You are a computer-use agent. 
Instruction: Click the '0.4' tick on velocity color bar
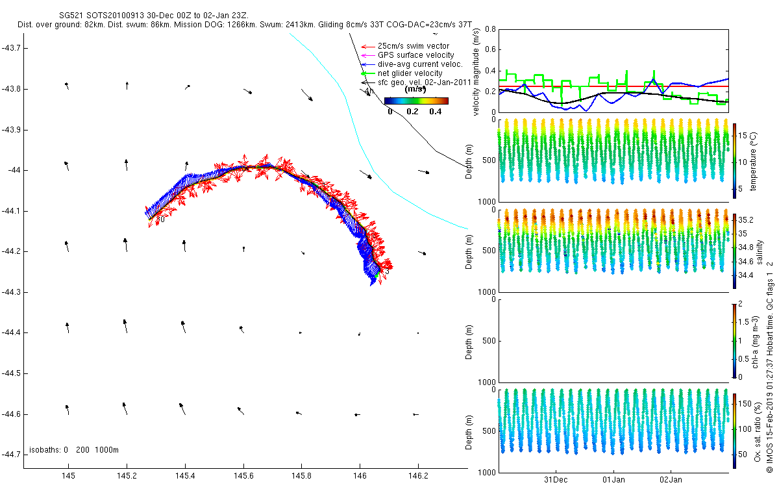435,111
